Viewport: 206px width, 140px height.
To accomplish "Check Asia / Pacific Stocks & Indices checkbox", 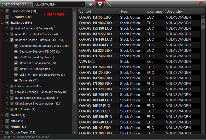I will tap(12, 34).
